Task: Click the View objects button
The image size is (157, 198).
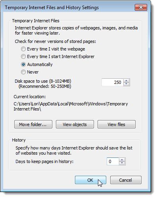Action: [x=75, y=124]
